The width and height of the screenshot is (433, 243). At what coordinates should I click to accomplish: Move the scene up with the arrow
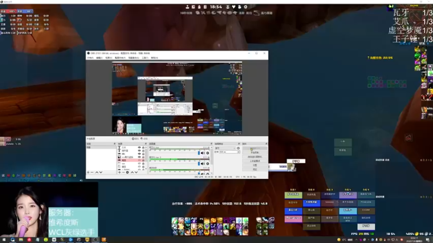97,172
